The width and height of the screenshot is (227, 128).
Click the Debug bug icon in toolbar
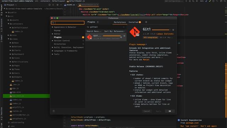(x=190, y=1)
